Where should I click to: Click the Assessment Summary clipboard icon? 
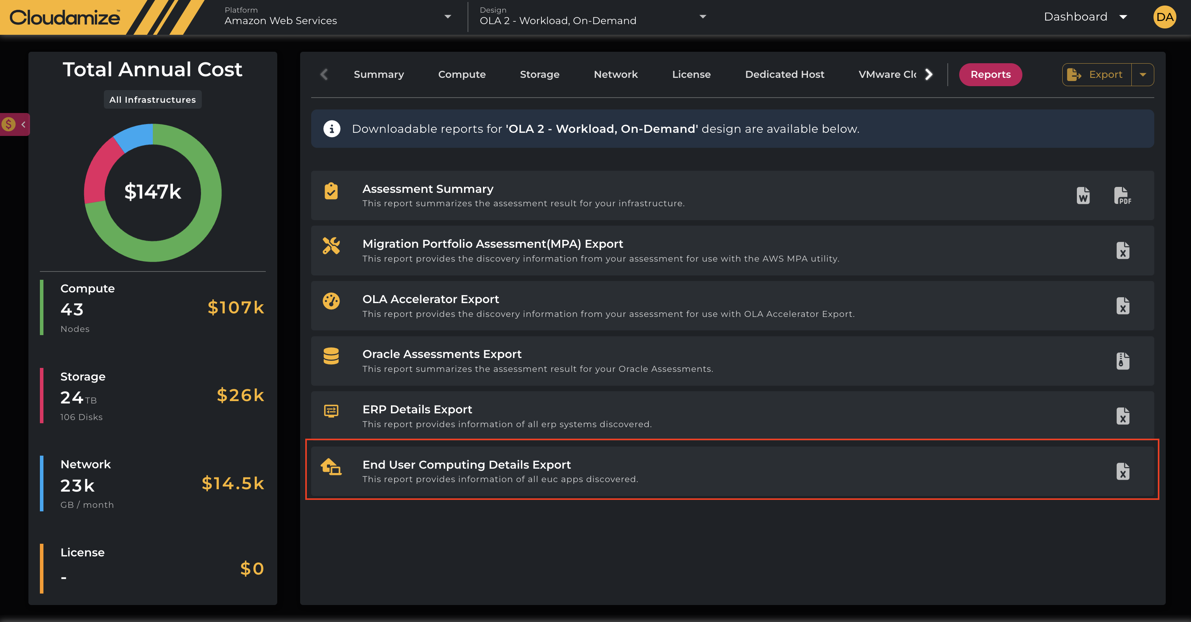pyautogui.click(x=331, y=191)
